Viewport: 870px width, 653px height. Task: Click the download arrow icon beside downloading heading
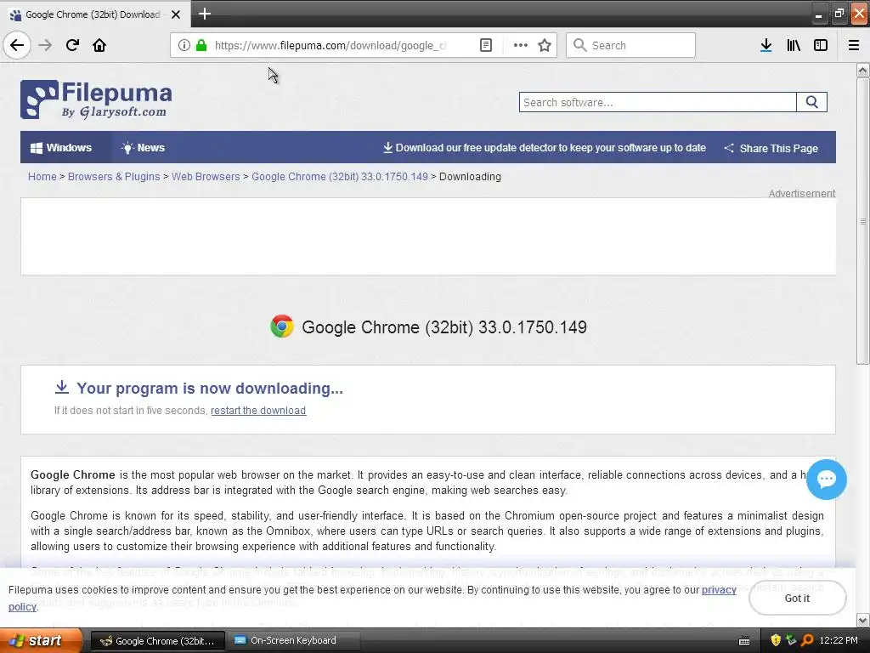pyautogui.click(x=61, y=387)
